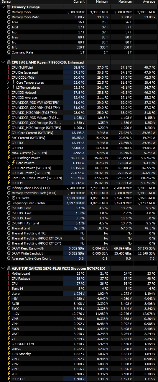Collapse the ASUS TUF GAMING X870-PLUS WIFI section
This screenshot has width=158, height=382.
pos(3,268)
